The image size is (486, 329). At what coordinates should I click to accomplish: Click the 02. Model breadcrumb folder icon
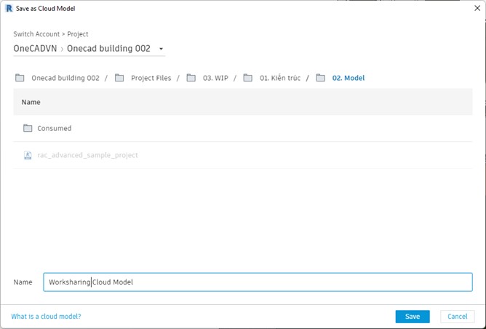[x=321, y=78]
